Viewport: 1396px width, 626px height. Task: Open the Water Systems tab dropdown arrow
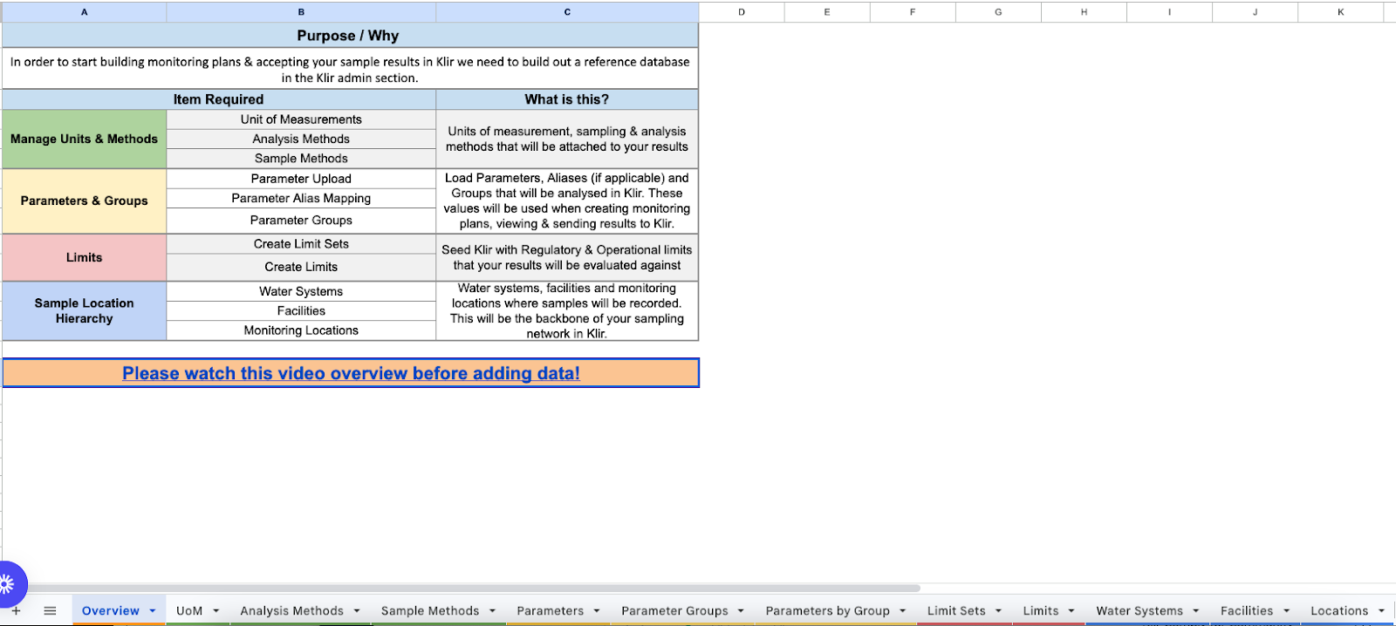point(1196,611)
